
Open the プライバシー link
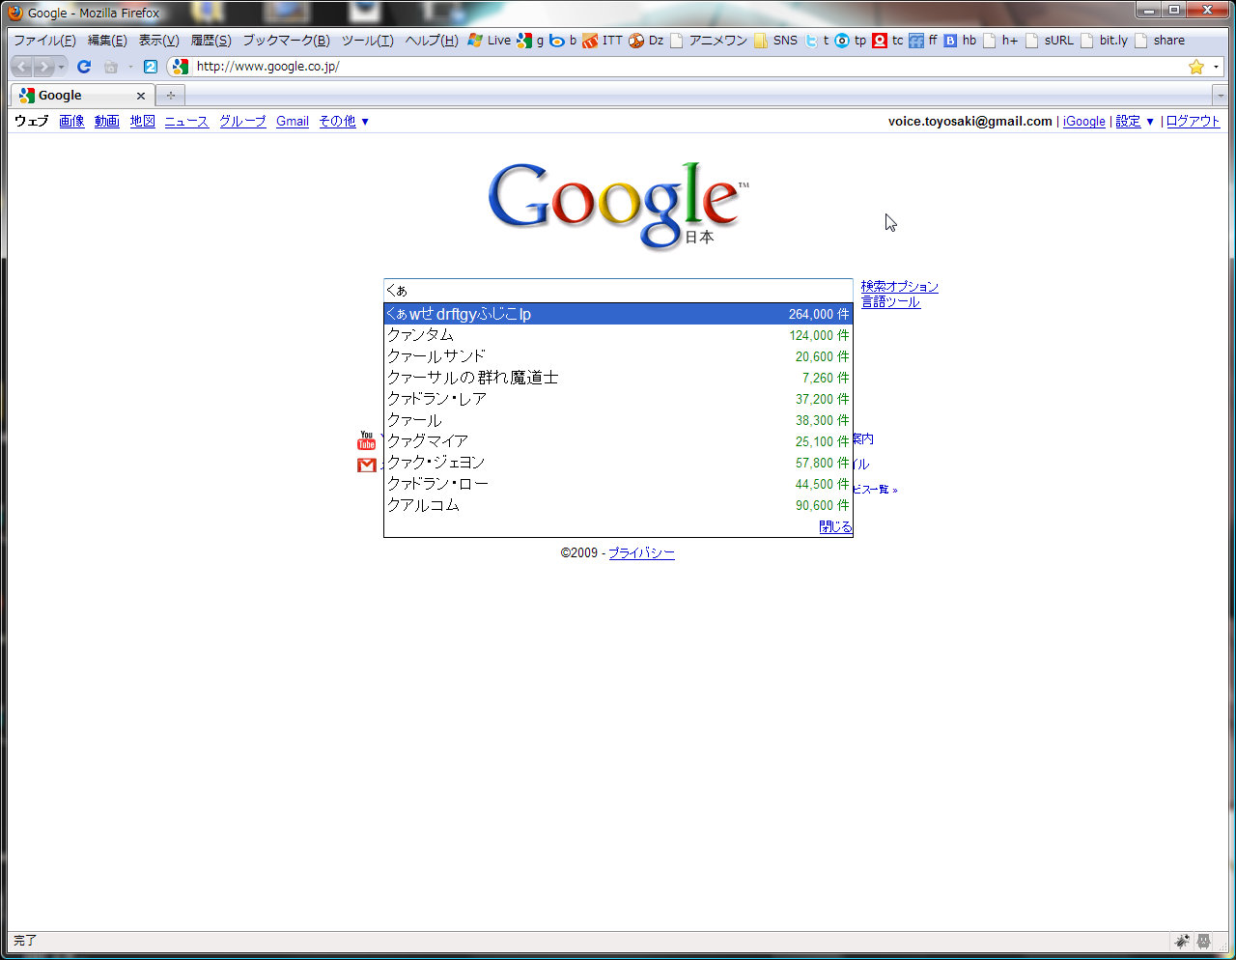click(641, 553)
